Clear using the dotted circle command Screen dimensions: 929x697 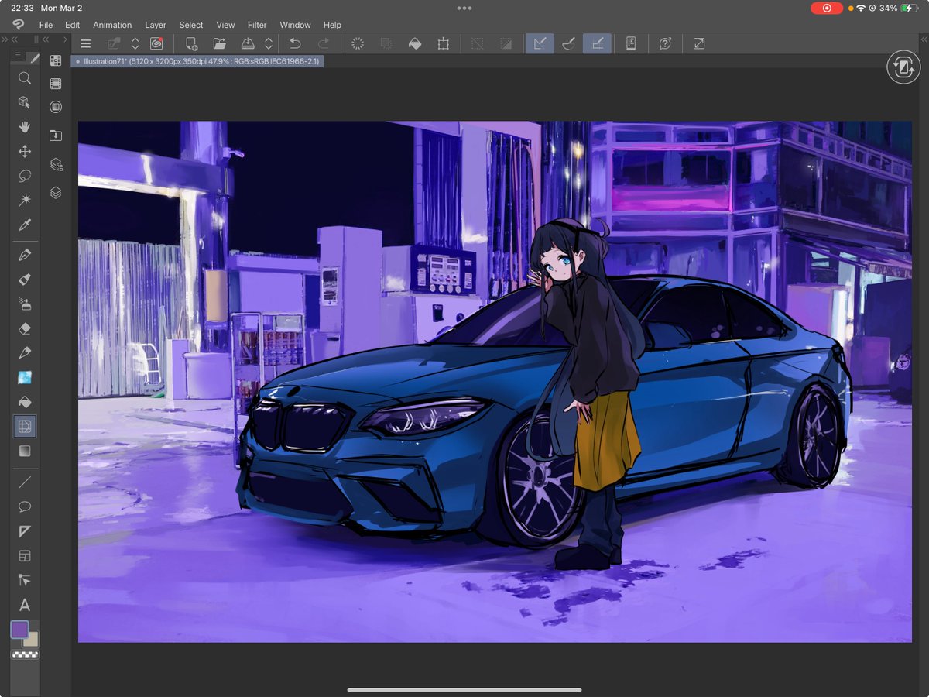358,44
